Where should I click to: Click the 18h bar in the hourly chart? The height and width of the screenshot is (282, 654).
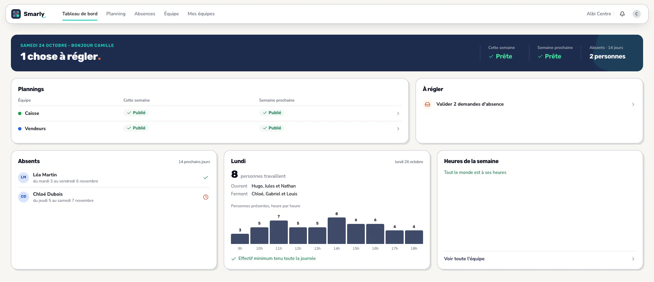(414, 237)
